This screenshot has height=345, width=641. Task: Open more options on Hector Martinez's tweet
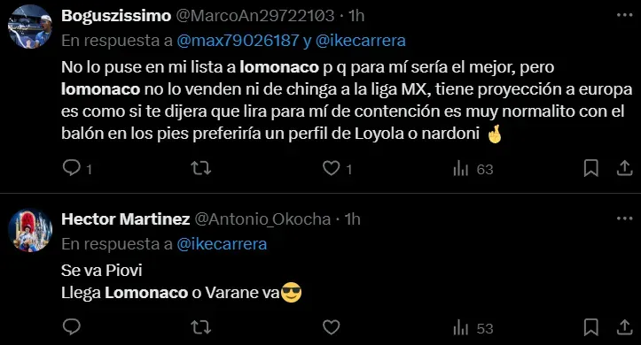pyautogui.click(x=624, y=219)
